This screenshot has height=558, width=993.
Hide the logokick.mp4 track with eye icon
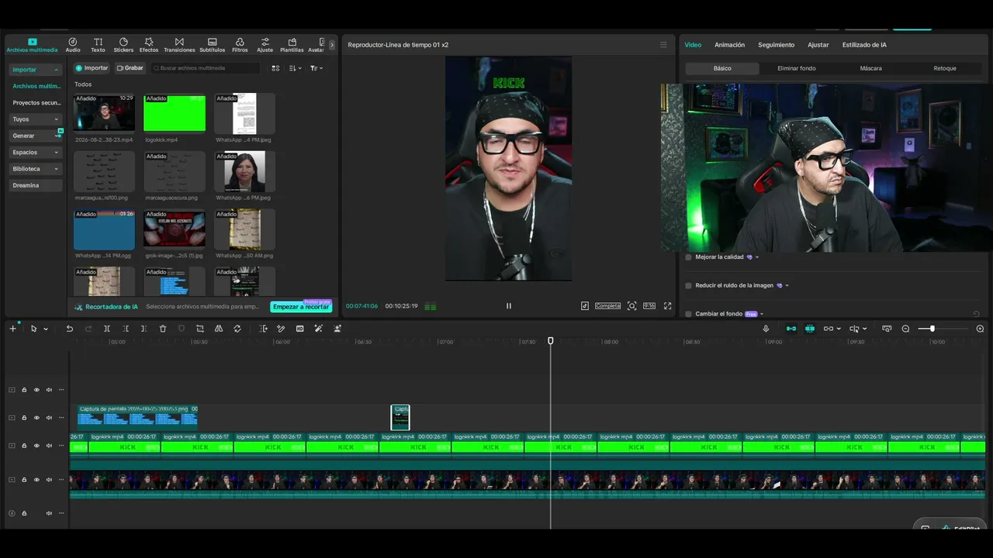coord(36,446)
